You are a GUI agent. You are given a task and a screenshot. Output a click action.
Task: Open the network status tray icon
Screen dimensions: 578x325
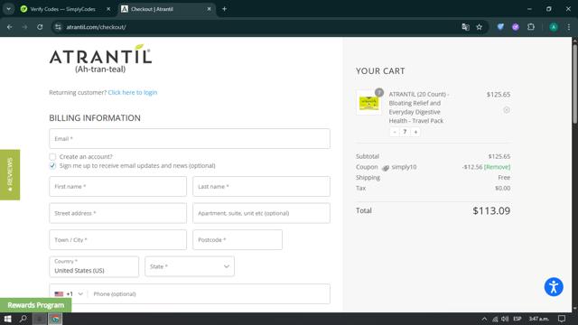click(x=495, y=319)
